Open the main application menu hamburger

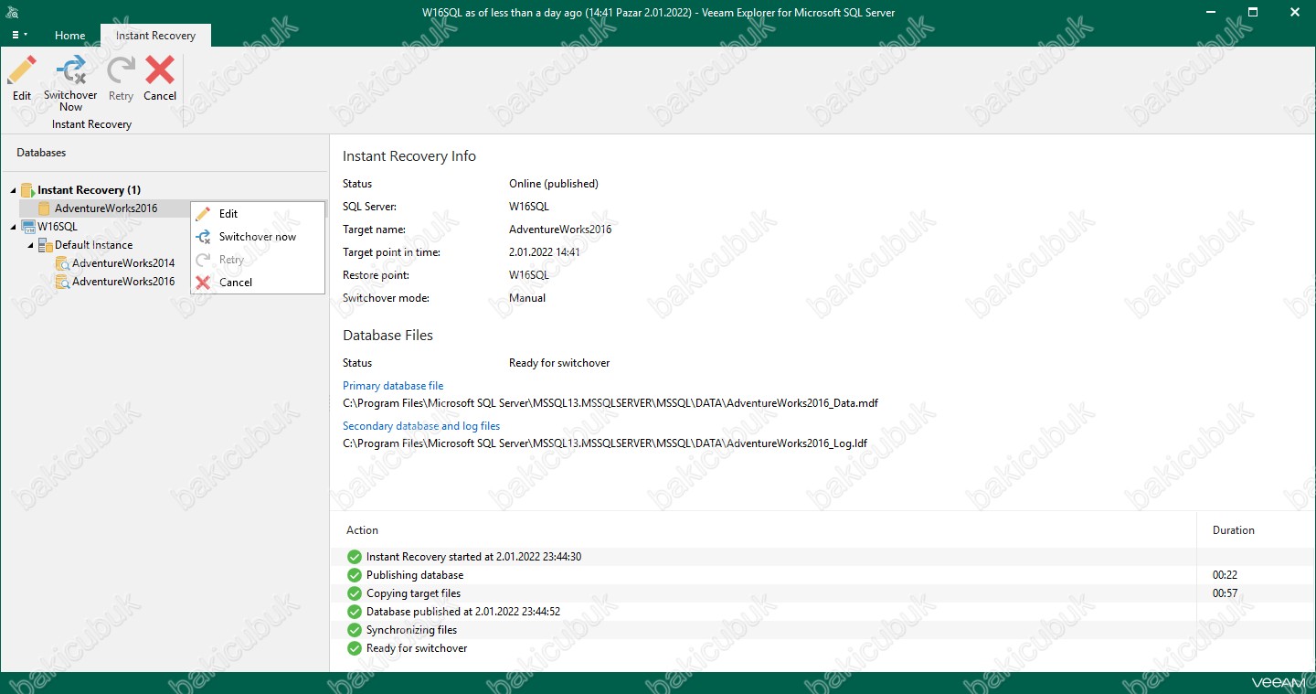click(x=19, y=35)
